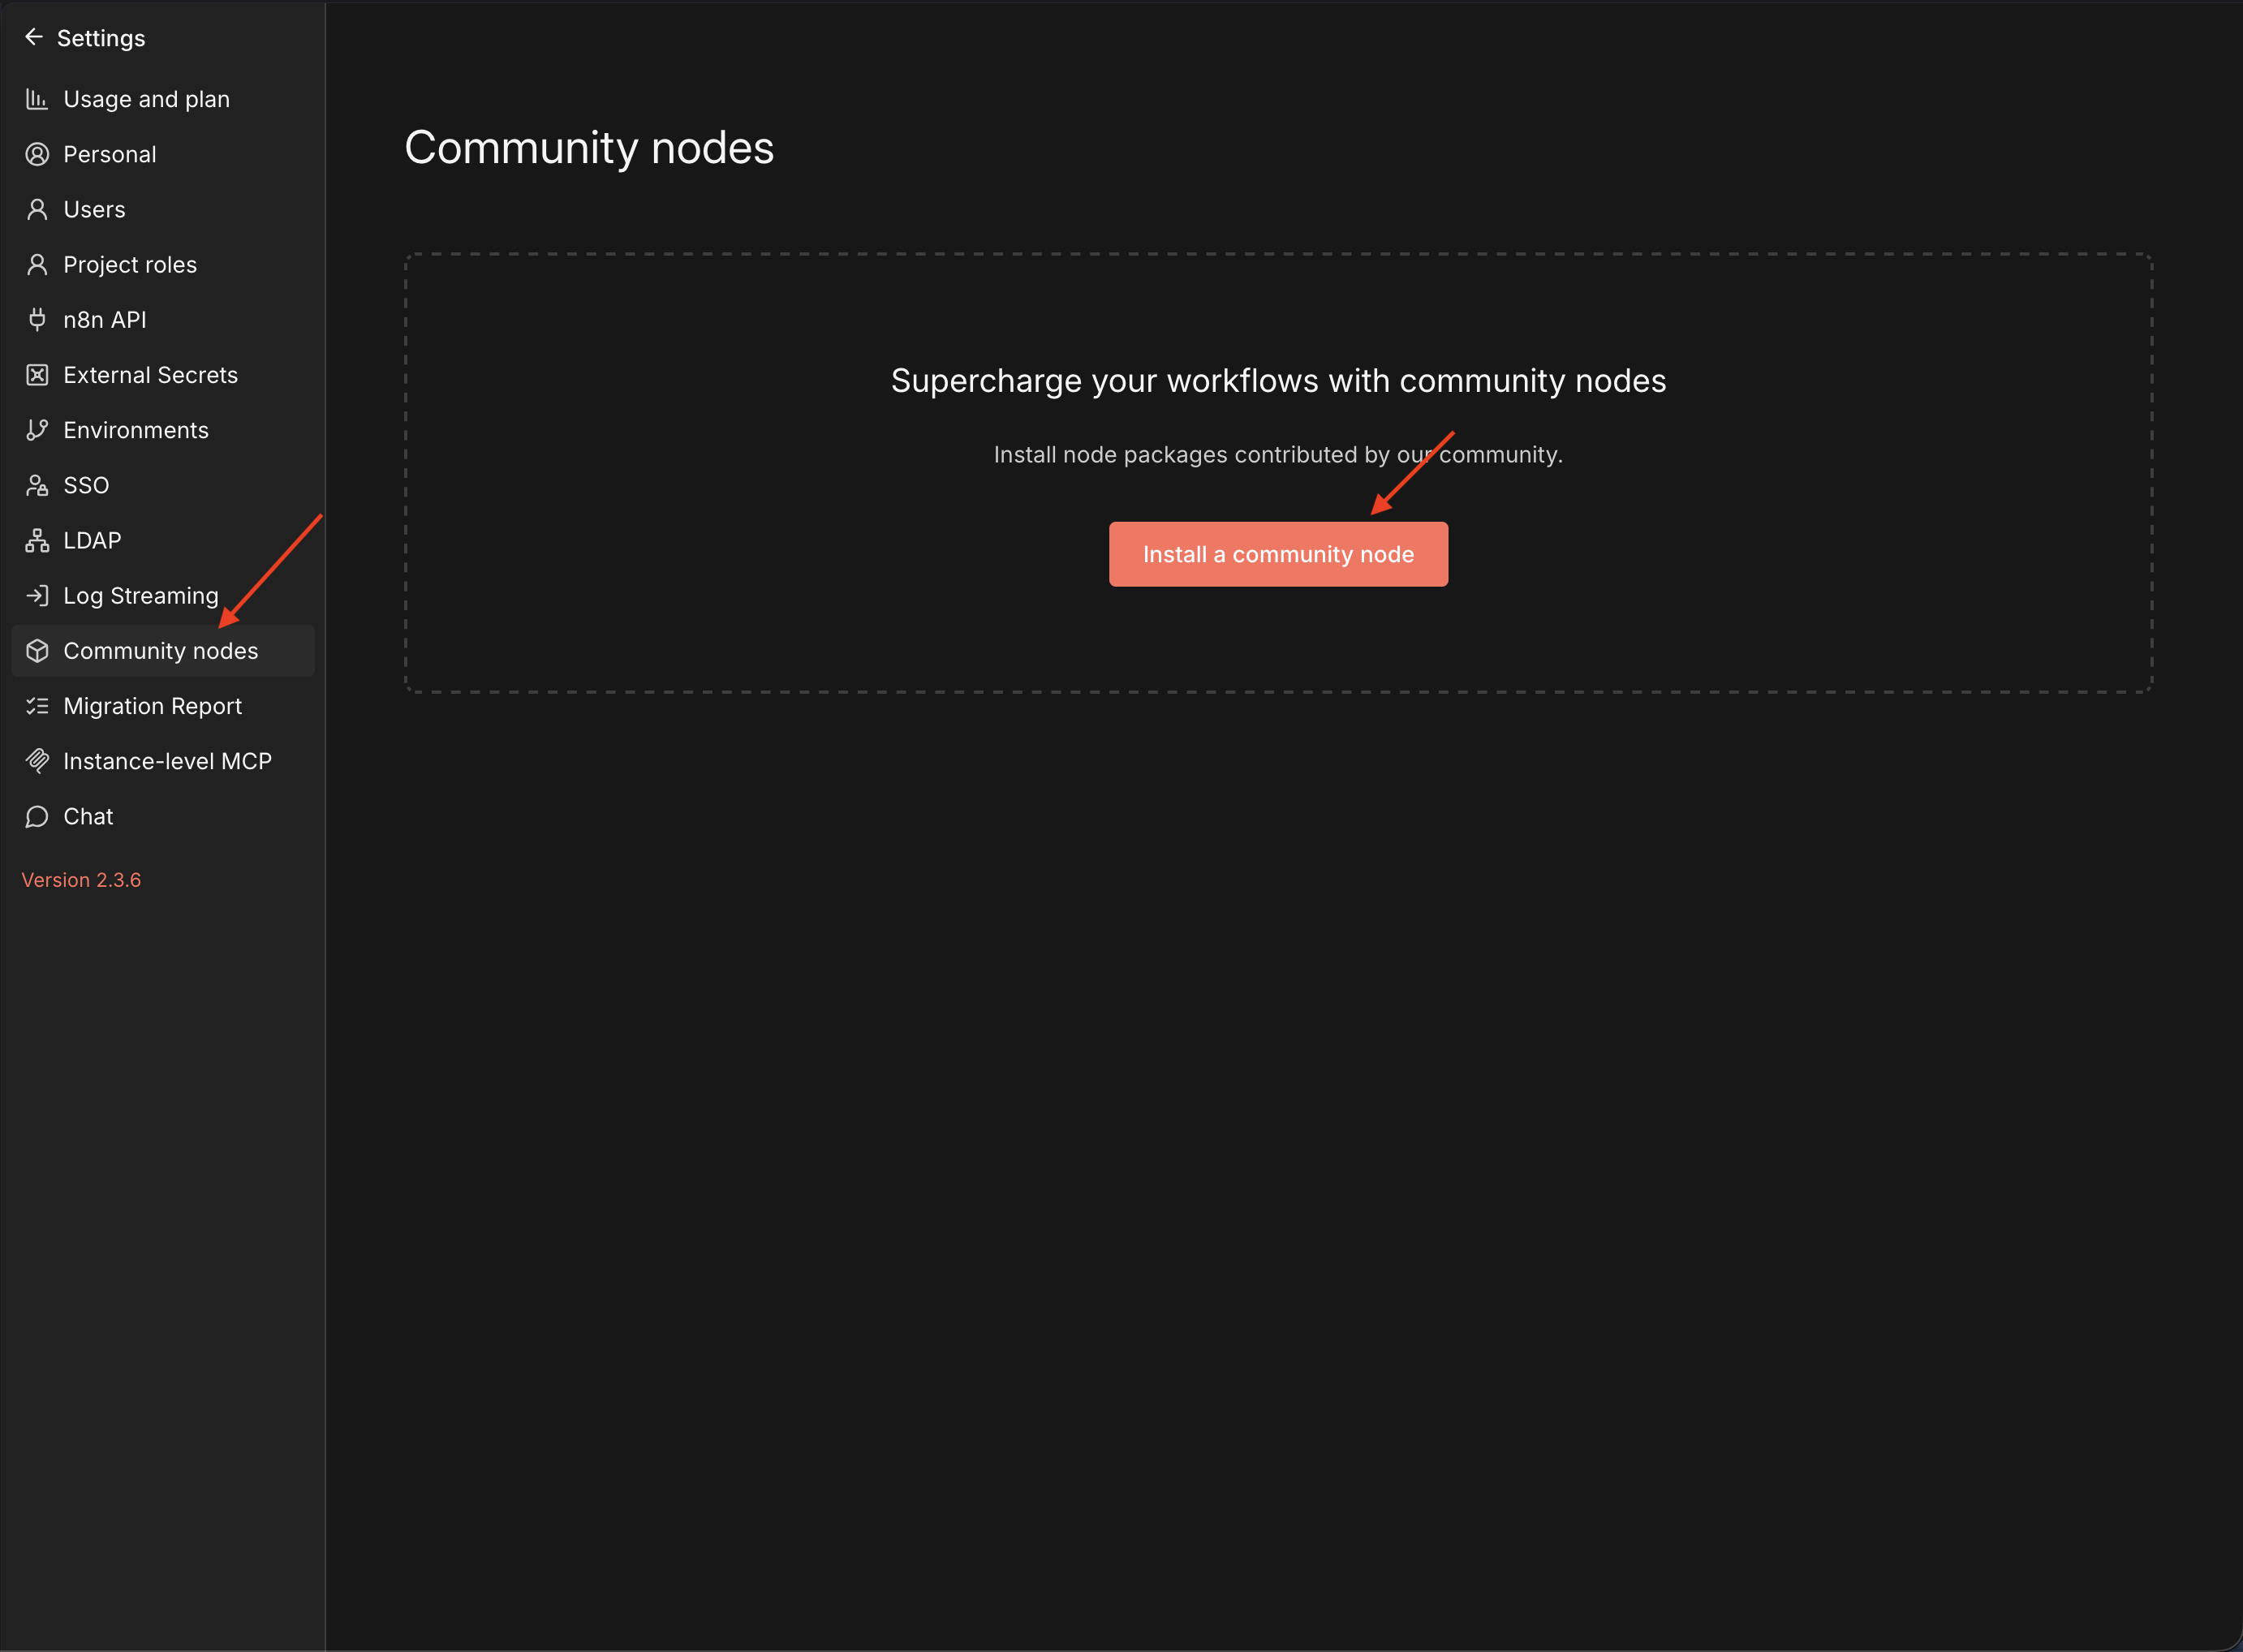Select Community nodes menu item
The width and height of the screenshot is (2243, 1652).
163,651
